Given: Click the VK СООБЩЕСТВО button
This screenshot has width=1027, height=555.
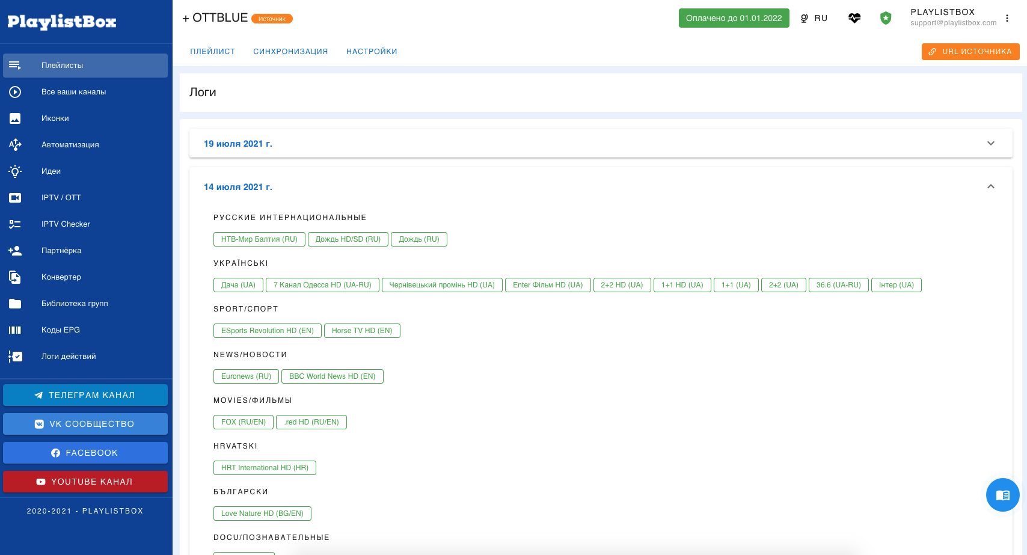Looking at the screenshot, I should 85,424.
